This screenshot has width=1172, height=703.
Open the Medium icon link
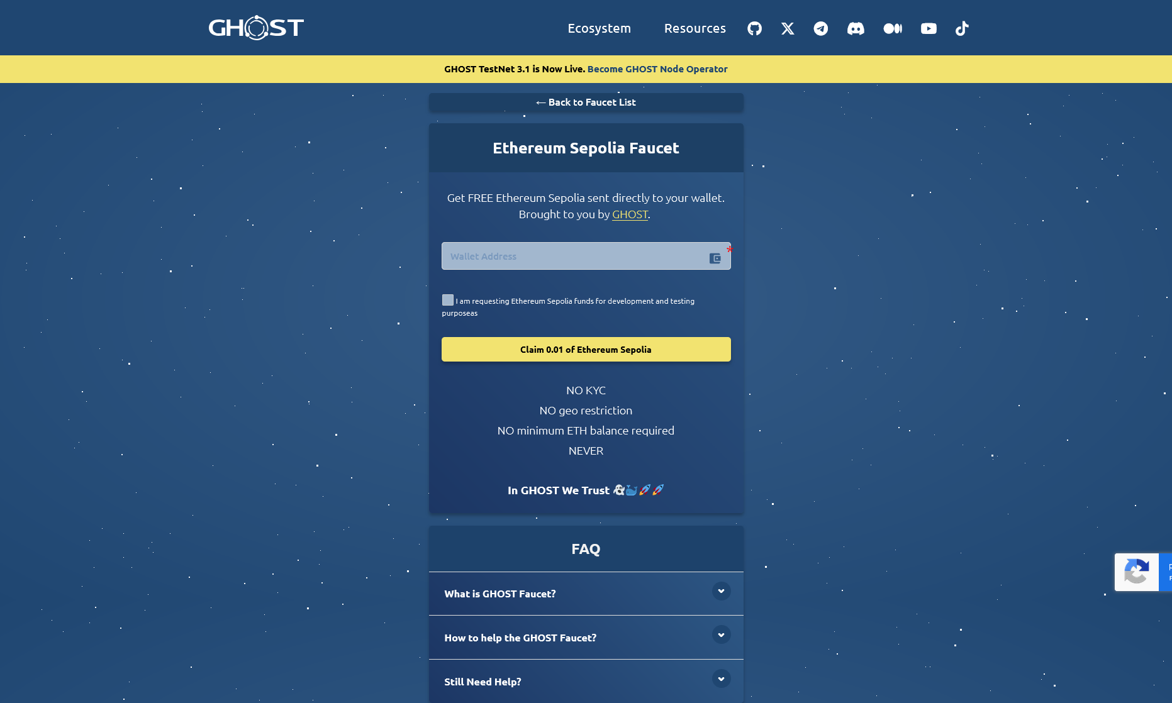(893, 28)
